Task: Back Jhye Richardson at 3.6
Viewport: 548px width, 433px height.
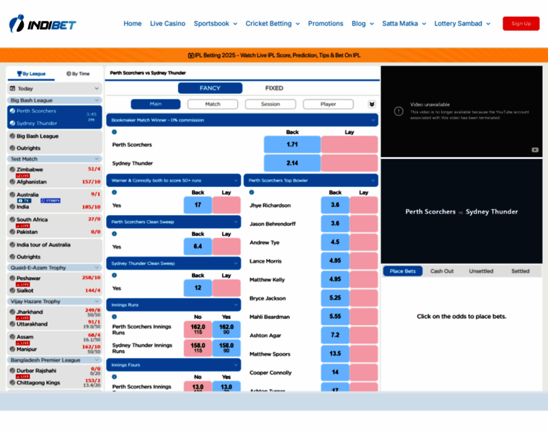Action: [x=335, y=205]
